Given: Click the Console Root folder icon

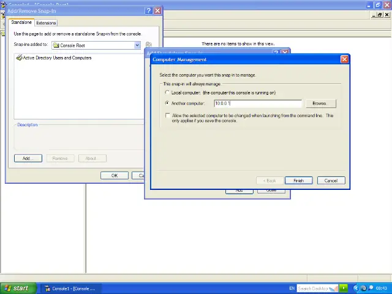Looking at the screenshot, I should 56,45.
